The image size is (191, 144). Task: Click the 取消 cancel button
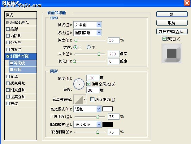click(x=172, y=23)
